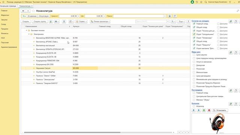Click the copy item icon next to Создать группу
Image resolution: width=240 pixels, height=135 pixels.
click(x=51, y=21)
